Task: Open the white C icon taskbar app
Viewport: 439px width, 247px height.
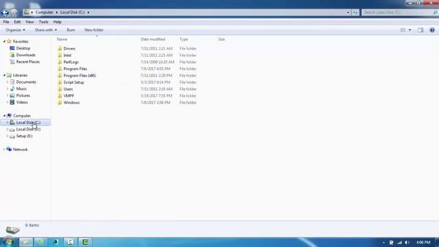Action: click(70, 242)
